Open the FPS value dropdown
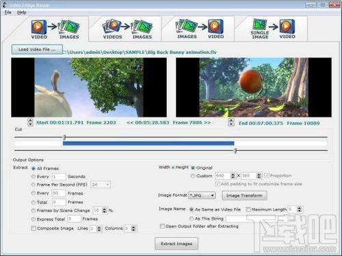342x256 pixels. pos(101,184)
